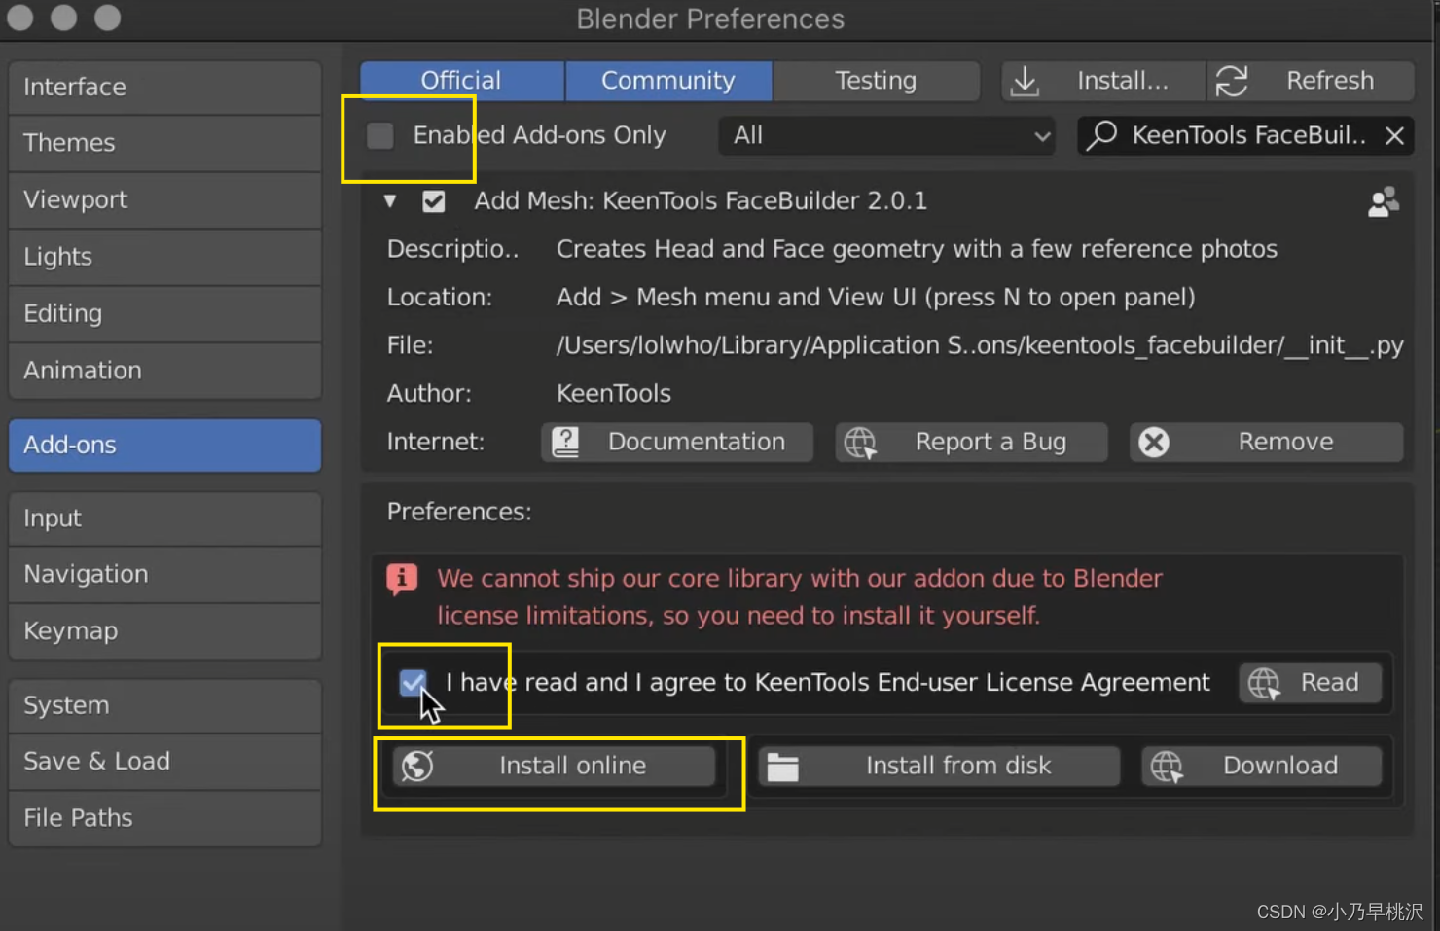Click the community support people icon
The width and height of the screenshot is (1440, 931).
coord(1384,201)
